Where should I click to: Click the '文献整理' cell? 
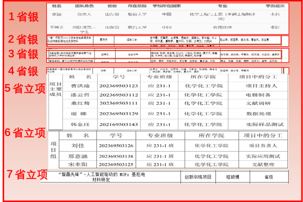[263, 165]
